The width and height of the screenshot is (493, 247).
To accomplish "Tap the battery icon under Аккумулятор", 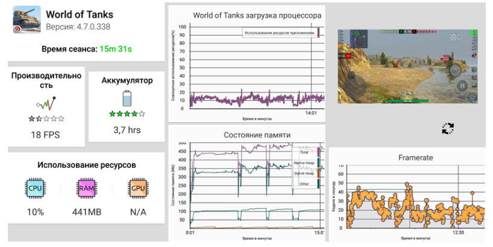I will pyautogui.click(x=127, y=98).
